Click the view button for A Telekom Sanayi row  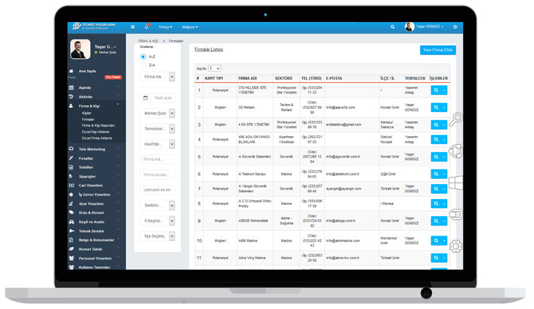point(436,174)
